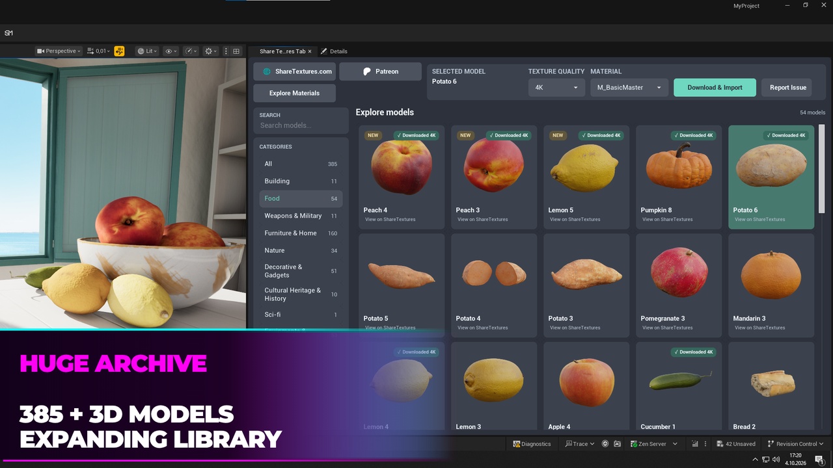
Task: Select the Peach 4 model thumbnail
Action: tap(402, 167)
